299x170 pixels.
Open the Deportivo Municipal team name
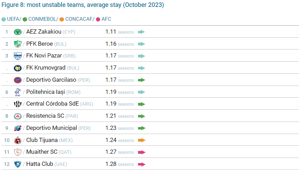(51, 128)
